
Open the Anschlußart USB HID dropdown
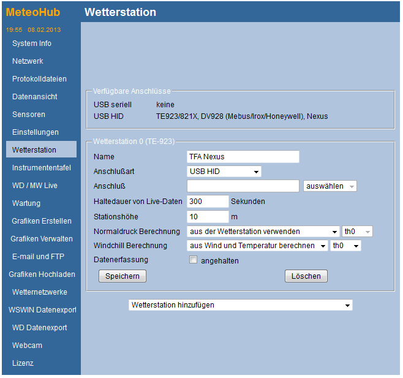coord(224,172)
